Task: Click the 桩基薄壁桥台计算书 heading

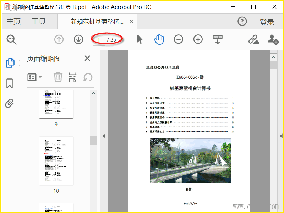Action: coord(190,88)
